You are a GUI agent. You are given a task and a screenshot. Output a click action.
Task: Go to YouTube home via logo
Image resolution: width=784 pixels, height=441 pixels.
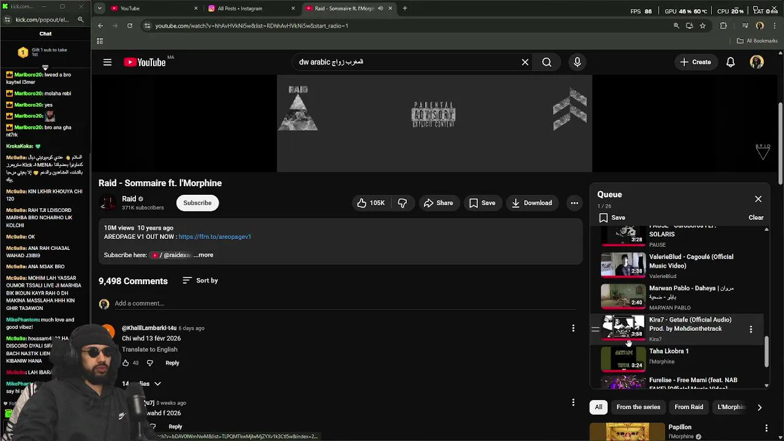(145, 62)
